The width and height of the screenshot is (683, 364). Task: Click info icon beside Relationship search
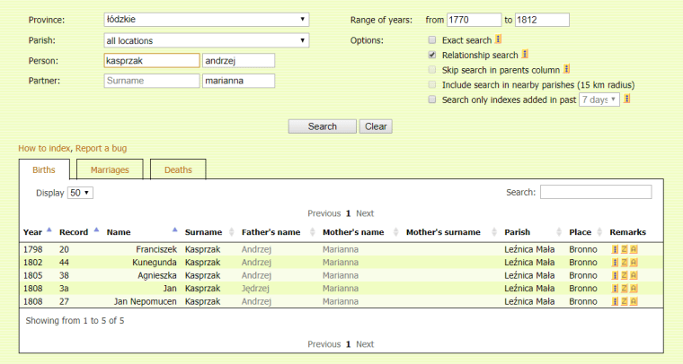(525, 55)
